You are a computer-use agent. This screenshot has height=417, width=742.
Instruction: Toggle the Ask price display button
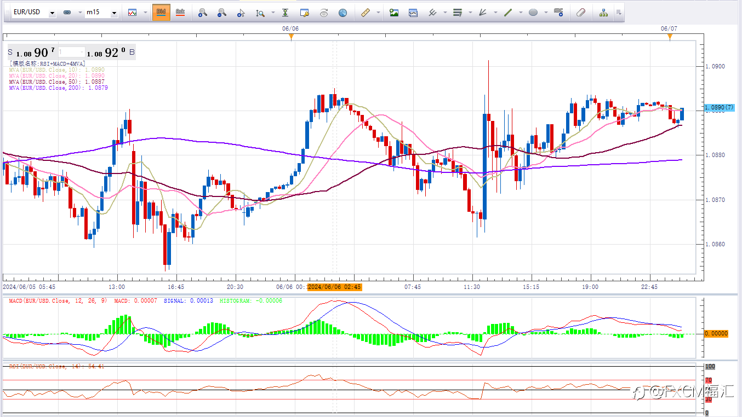tap(180, 12)
